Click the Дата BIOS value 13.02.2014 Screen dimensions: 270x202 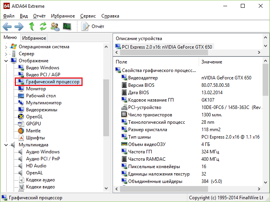click(212, 93)
